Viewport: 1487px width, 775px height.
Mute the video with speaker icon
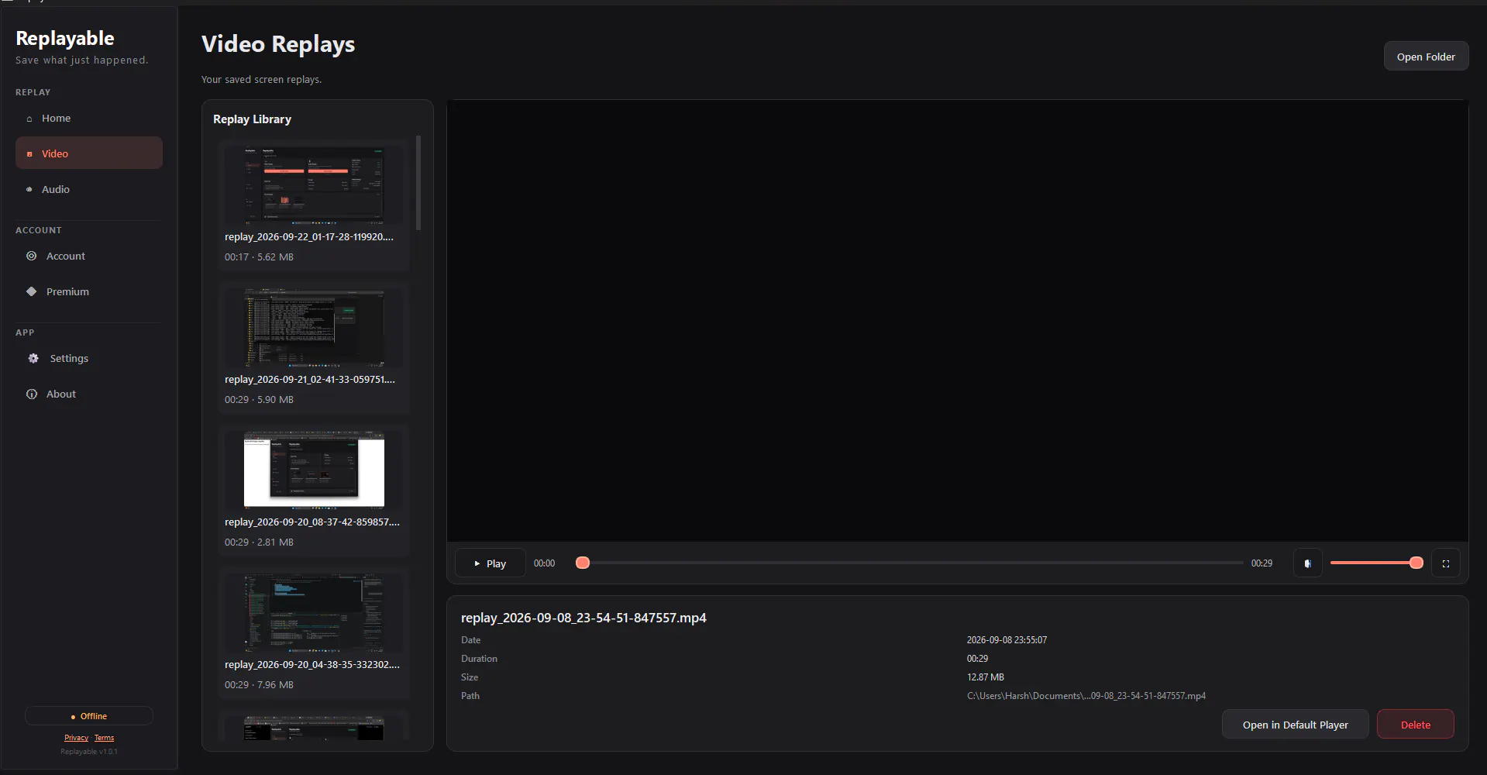[x=1307, y=563]
